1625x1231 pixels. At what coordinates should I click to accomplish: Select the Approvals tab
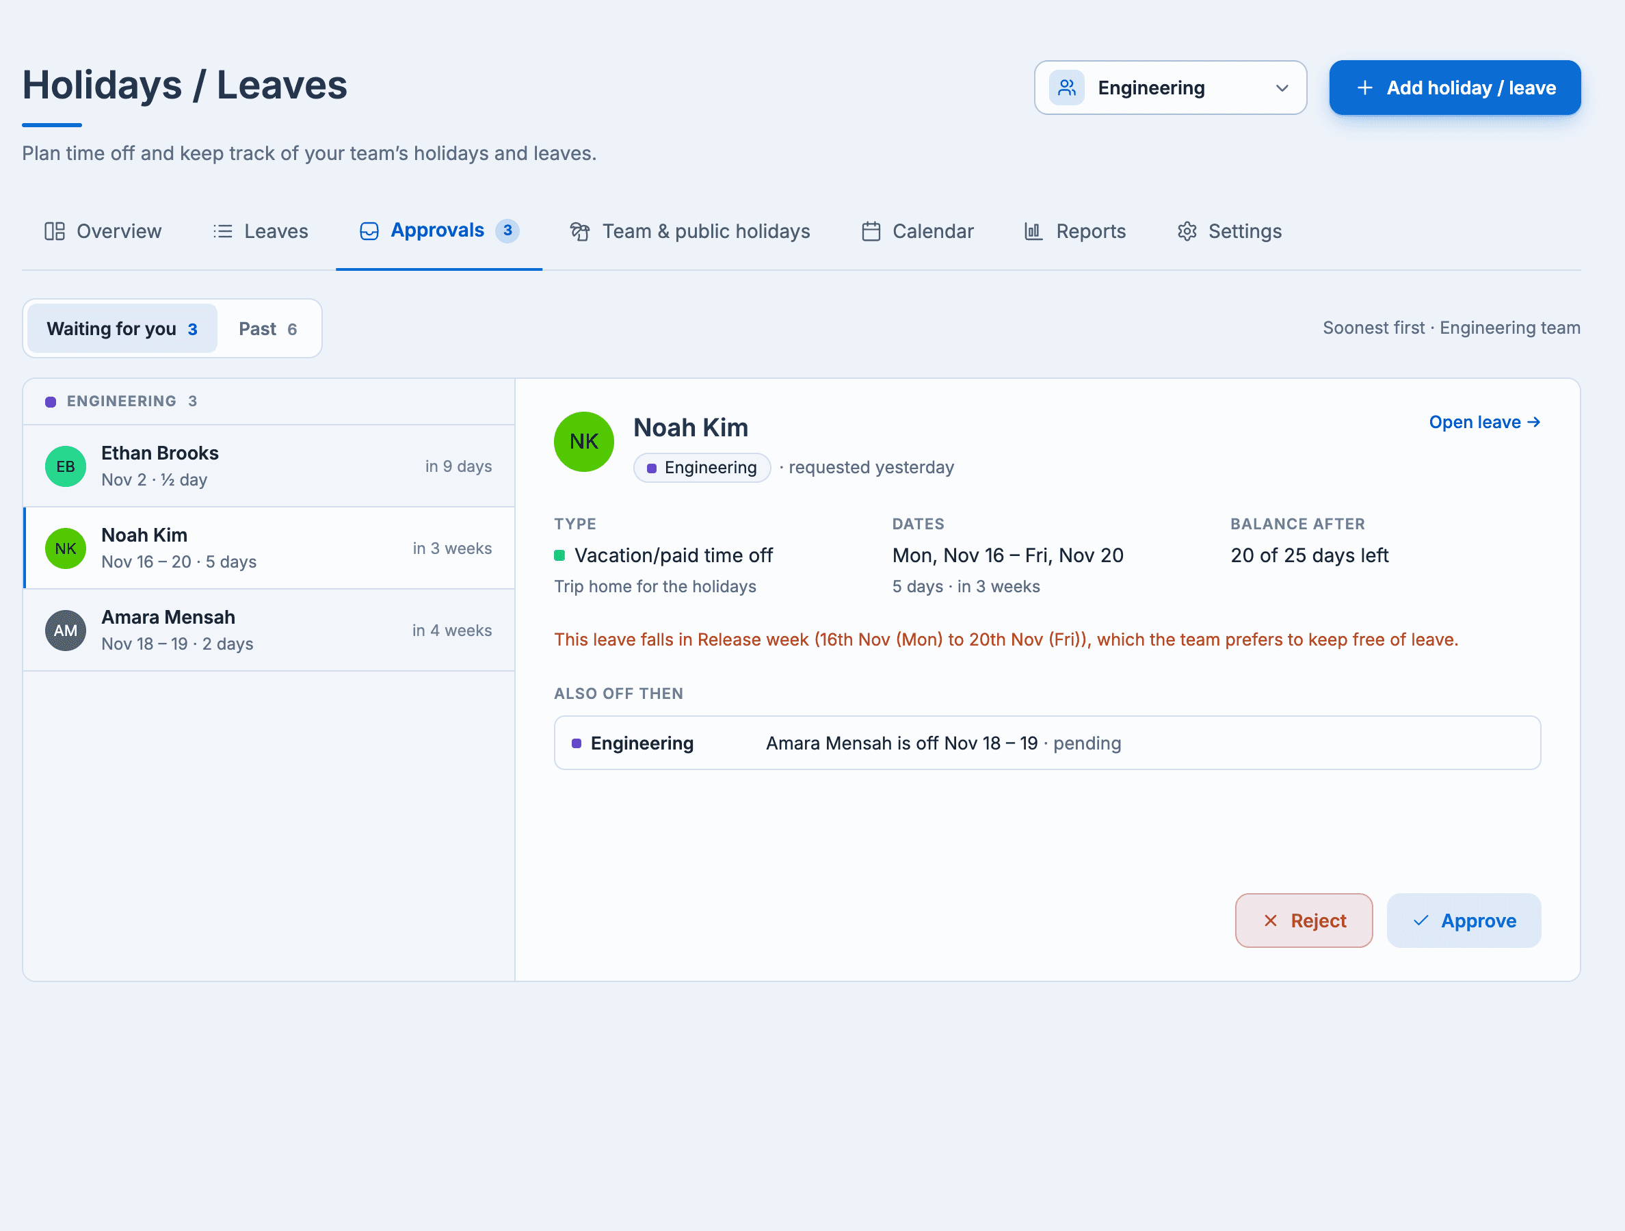[x=439, y=231]
